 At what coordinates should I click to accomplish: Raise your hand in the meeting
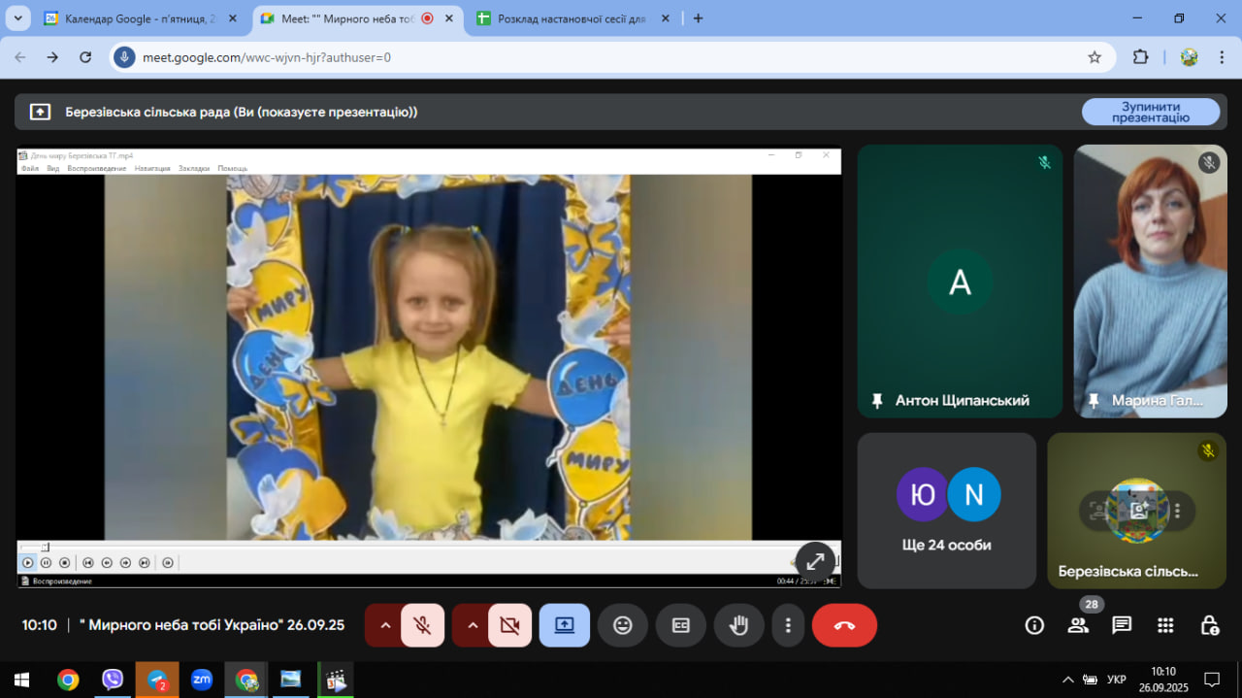(x=738, y=625)
